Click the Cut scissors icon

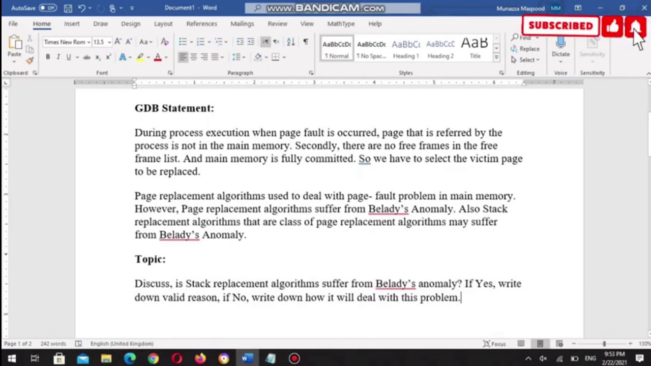pyautogui.click(x=30, y=39)
